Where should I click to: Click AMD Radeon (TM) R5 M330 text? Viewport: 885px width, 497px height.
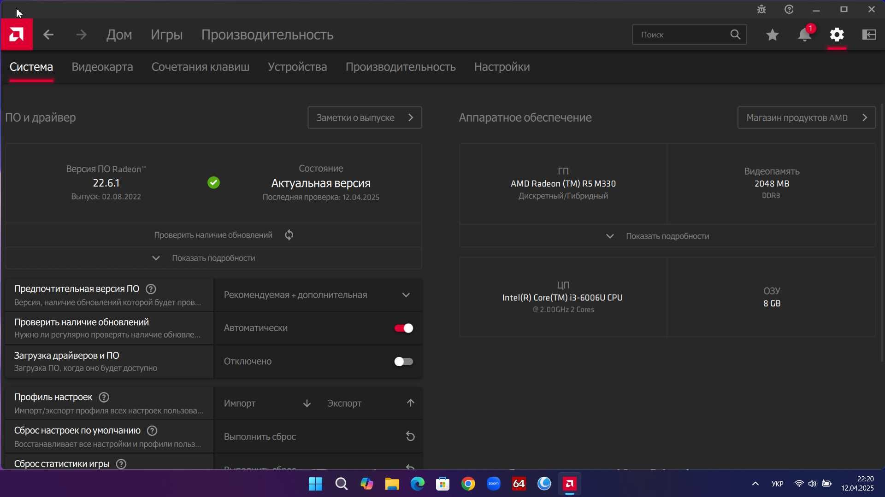[563, 184]
